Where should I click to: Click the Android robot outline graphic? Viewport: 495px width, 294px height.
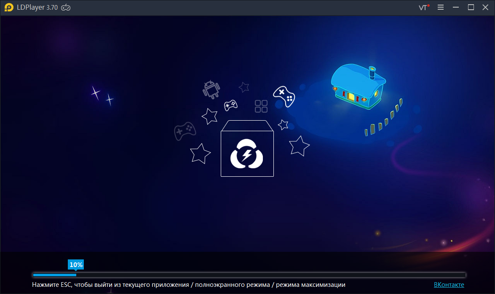click(x=211, y=89)
